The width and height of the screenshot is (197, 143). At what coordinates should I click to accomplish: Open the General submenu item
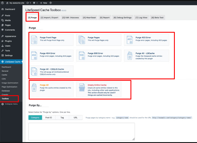[5, 71]
